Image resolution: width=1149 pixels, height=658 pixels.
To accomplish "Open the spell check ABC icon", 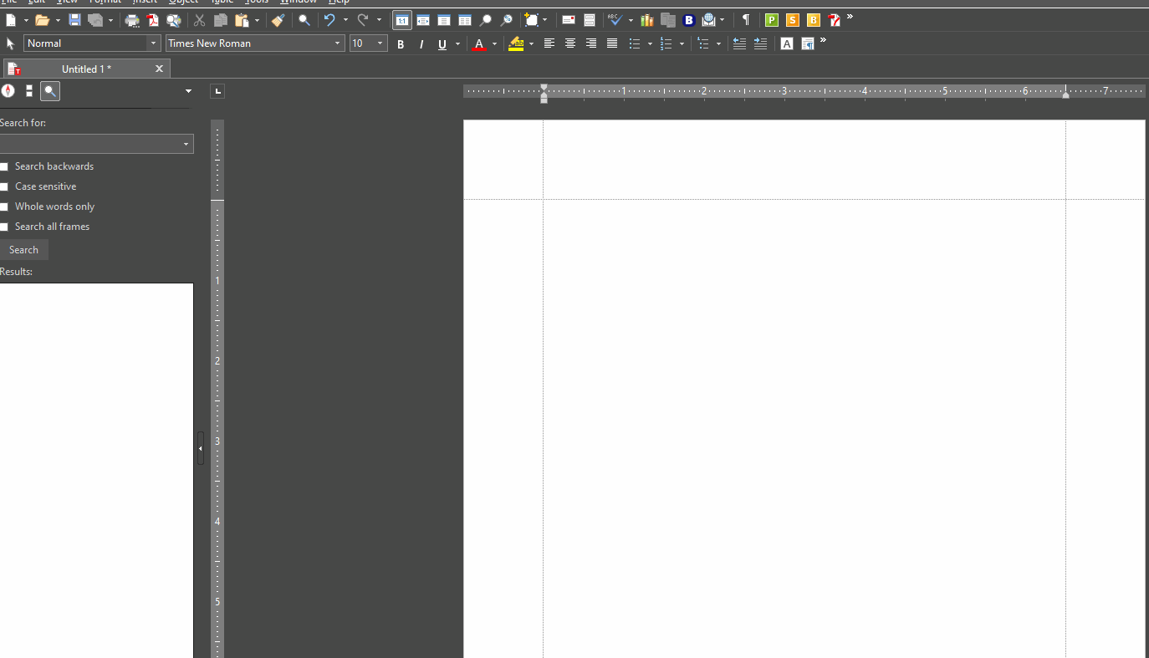I will (x=615, y=20).
